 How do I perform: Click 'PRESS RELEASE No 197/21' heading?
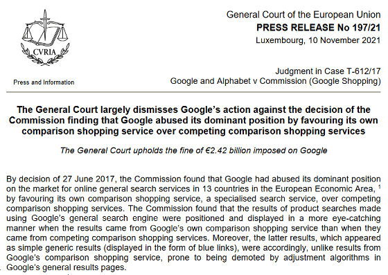318,28
